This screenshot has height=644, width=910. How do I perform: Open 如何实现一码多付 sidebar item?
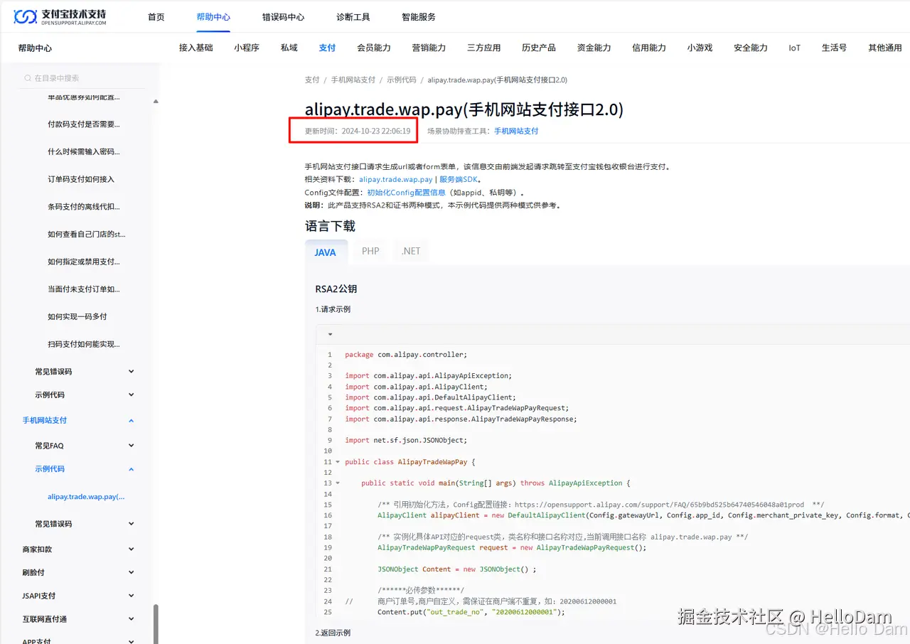[77, 316]
